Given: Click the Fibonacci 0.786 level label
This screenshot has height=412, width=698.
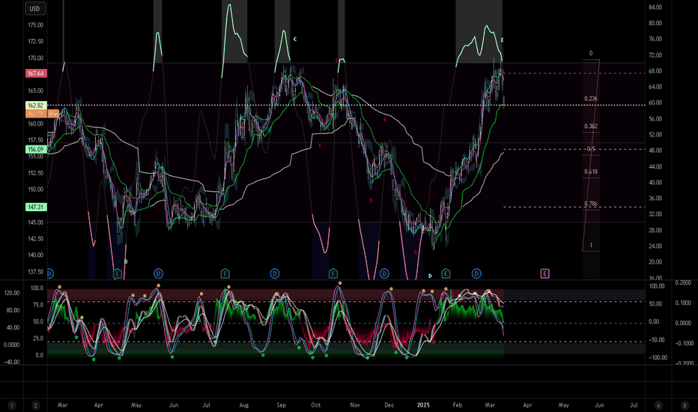Looking at the screenshot, I should point(591,204).
